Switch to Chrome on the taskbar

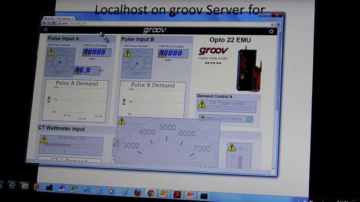(151, 194)
